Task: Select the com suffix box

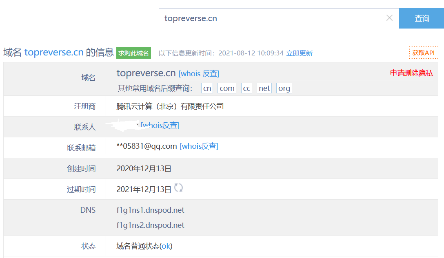Action: coord(227,88)
